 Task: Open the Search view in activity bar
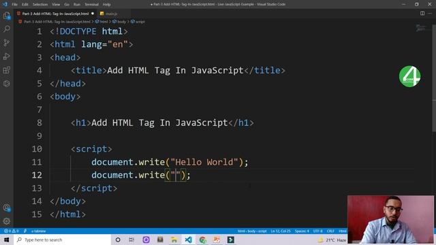coord(7,29)
